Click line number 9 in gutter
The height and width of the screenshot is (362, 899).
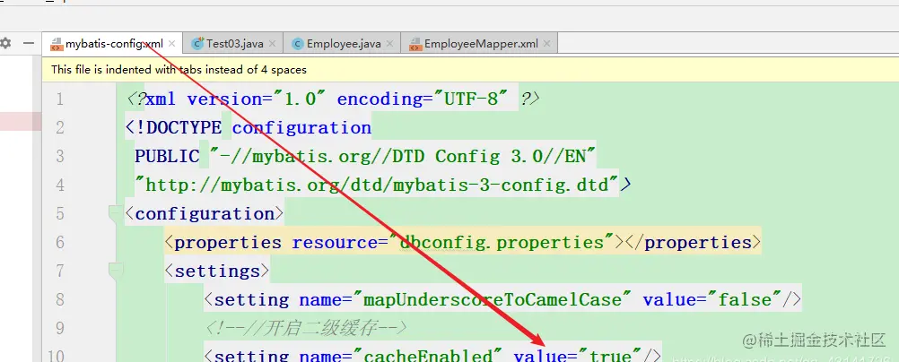pos(59,328)
